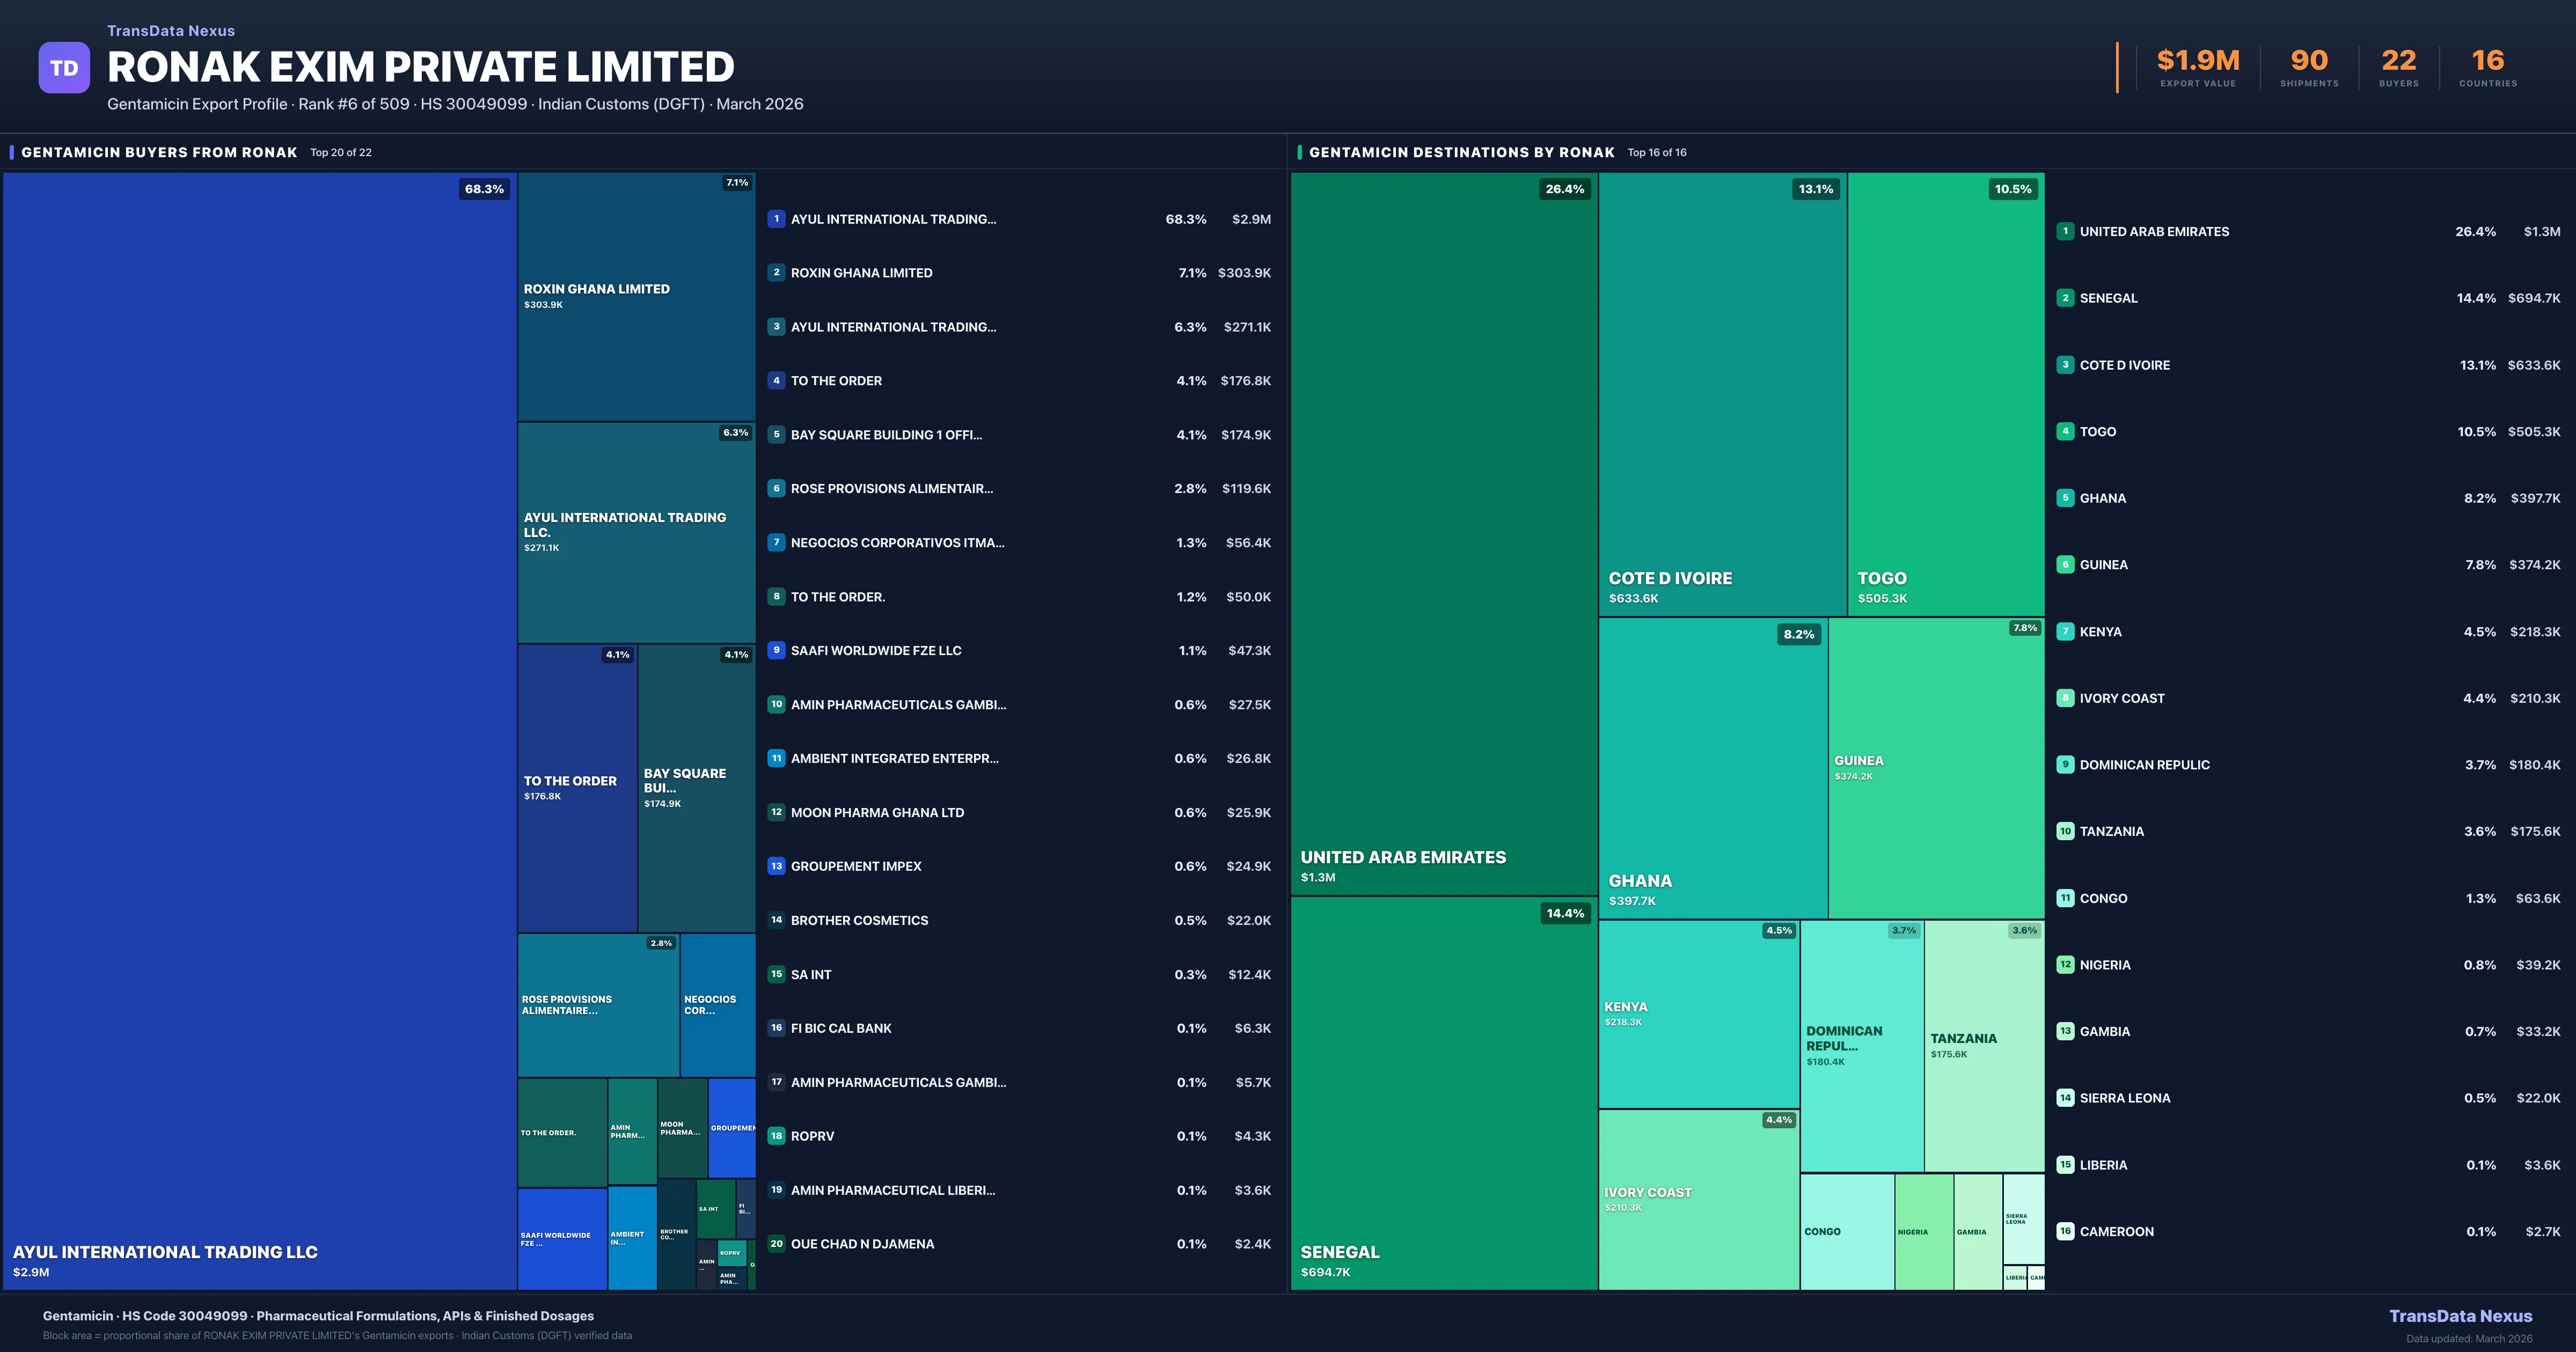The image size is (2576, 1352).
Task: Click the purple TD logo icon
Action: coord(64,68)
